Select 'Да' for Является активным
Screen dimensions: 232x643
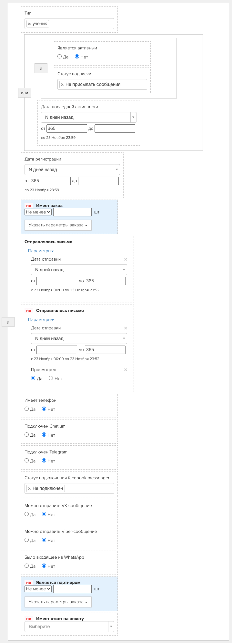[x=59, y=57]
